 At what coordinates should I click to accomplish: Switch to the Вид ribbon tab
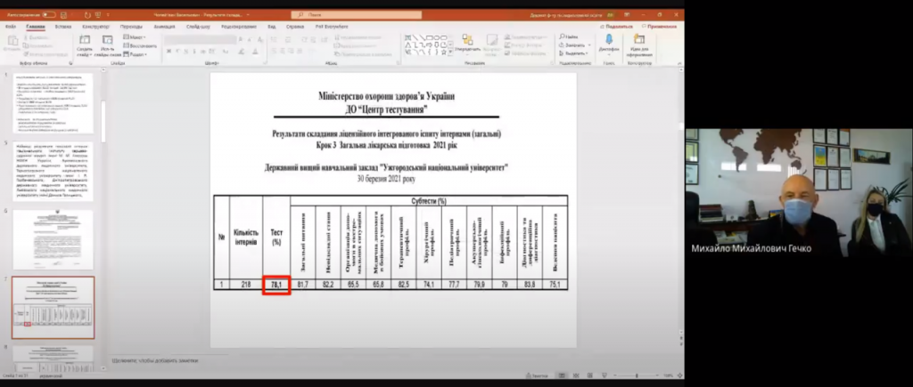click(x=272, y=26)
